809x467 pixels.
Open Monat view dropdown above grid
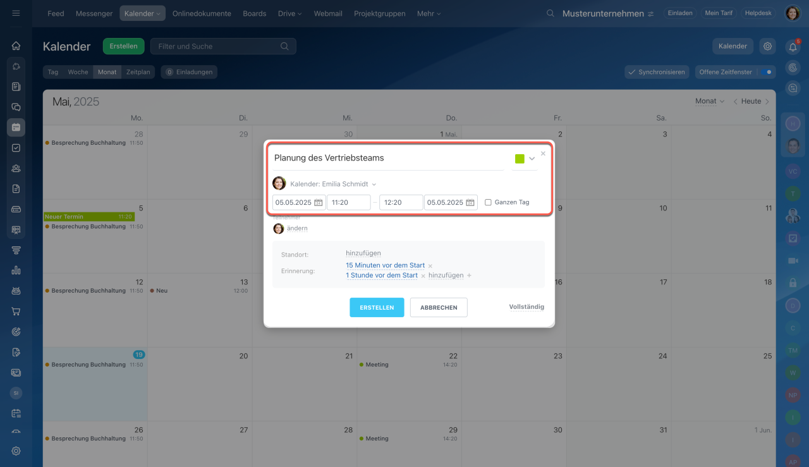710,101
